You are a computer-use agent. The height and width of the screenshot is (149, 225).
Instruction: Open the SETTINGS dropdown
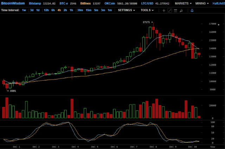127,10
